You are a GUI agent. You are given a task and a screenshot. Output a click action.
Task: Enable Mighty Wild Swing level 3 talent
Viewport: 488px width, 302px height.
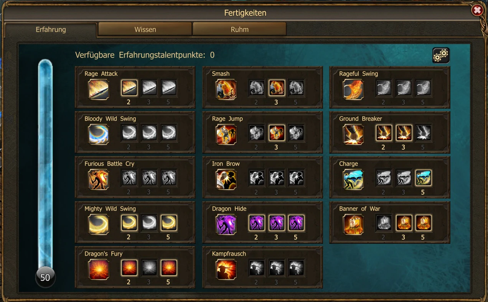click(x=149, y=223)
